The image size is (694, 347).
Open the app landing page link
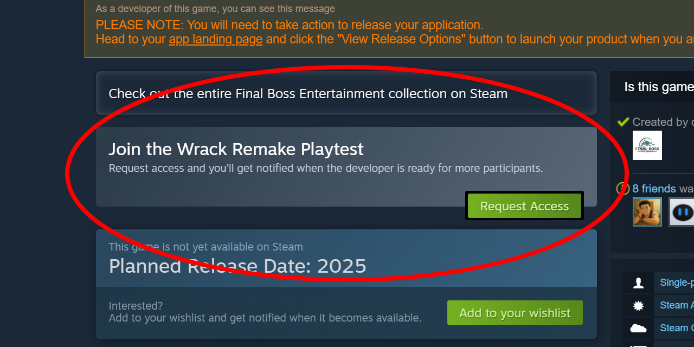pos(216,39)
